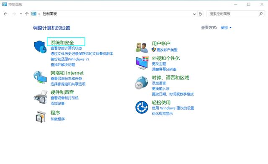
Task: Open the 时钟、语言和区域 category
Action: point(170,77)
